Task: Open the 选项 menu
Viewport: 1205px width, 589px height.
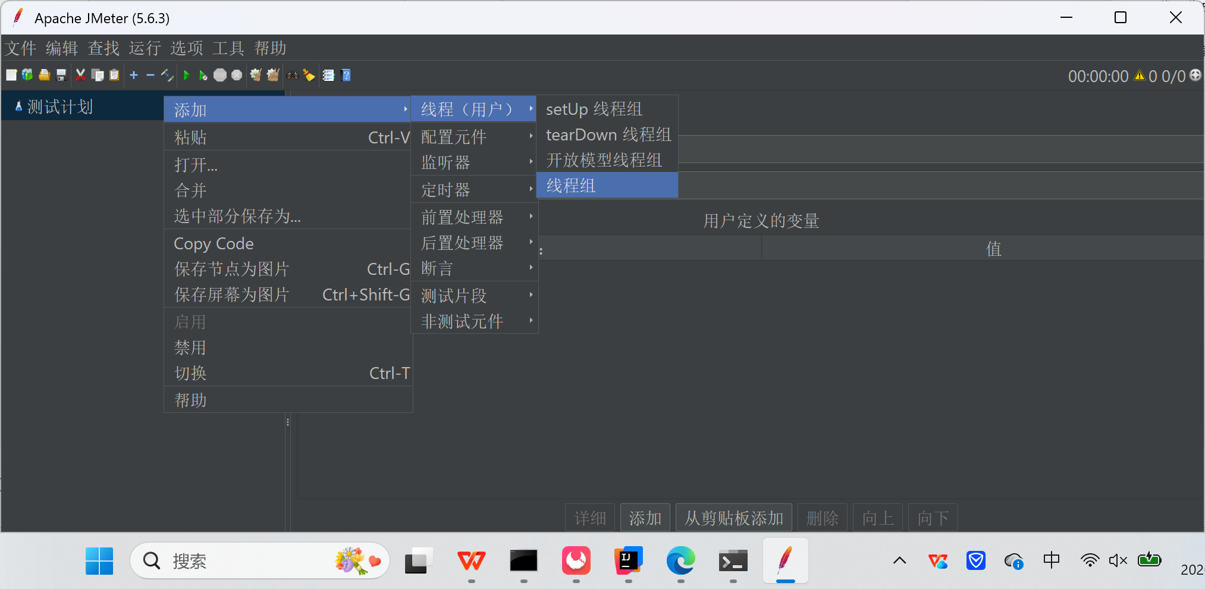Action: tap(187, 48)
